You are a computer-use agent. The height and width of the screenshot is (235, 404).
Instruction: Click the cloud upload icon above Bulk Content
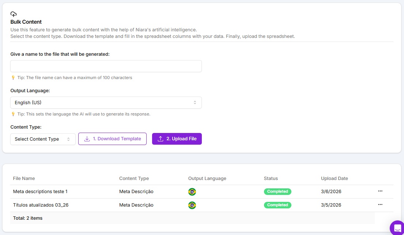pos(14,14)
